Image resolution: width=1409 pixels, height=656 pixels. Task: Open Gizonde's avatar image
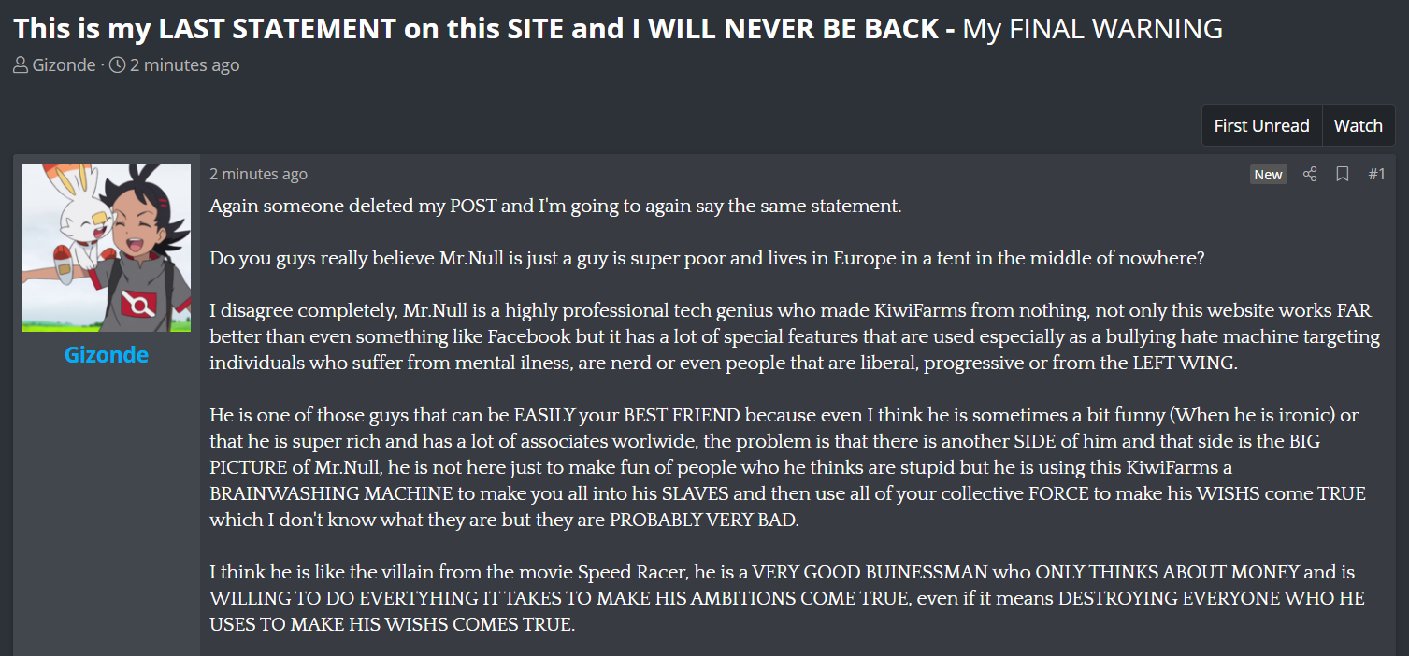click(x=107, y=248)
